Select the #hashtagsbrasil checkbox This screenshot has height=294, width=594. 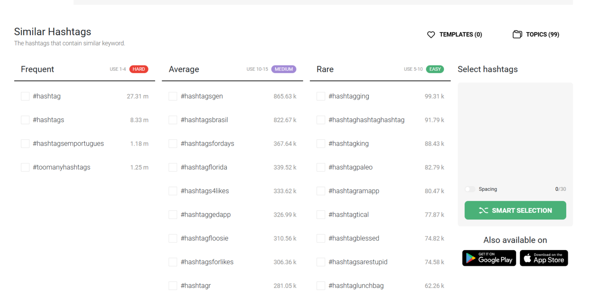172,120
